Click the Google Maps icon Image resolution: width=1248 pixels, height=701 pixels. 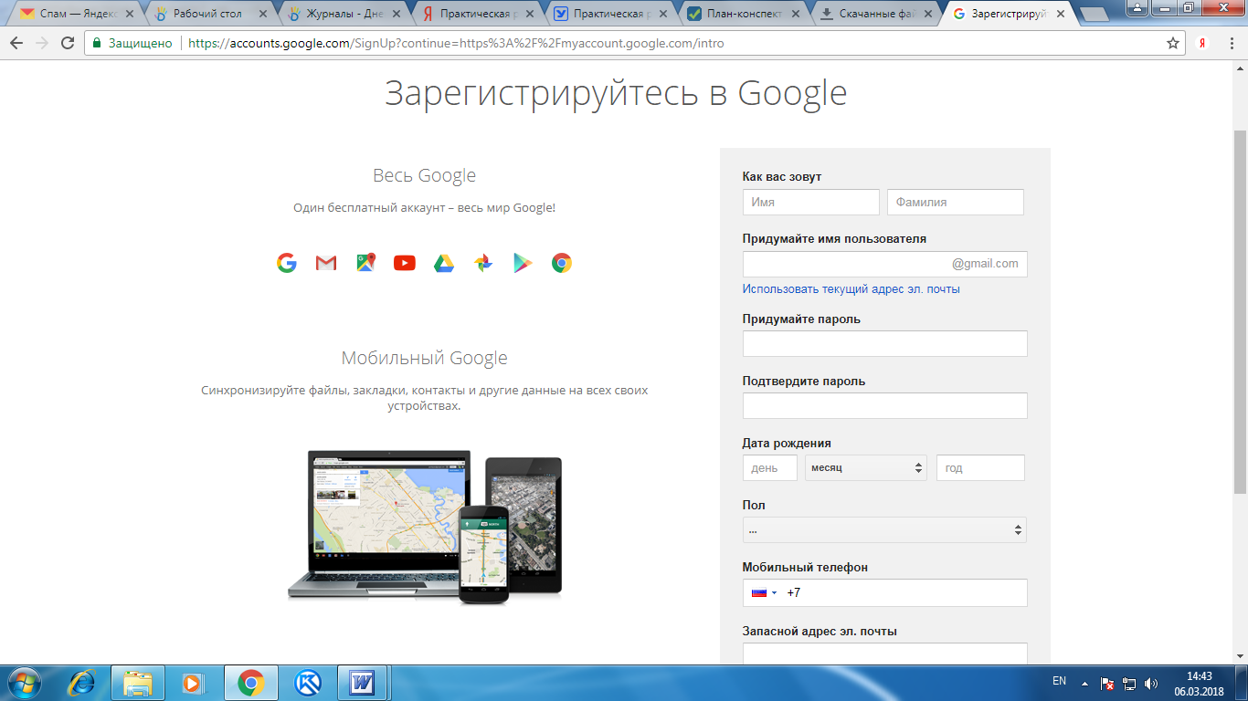click(x=365, y=263)
